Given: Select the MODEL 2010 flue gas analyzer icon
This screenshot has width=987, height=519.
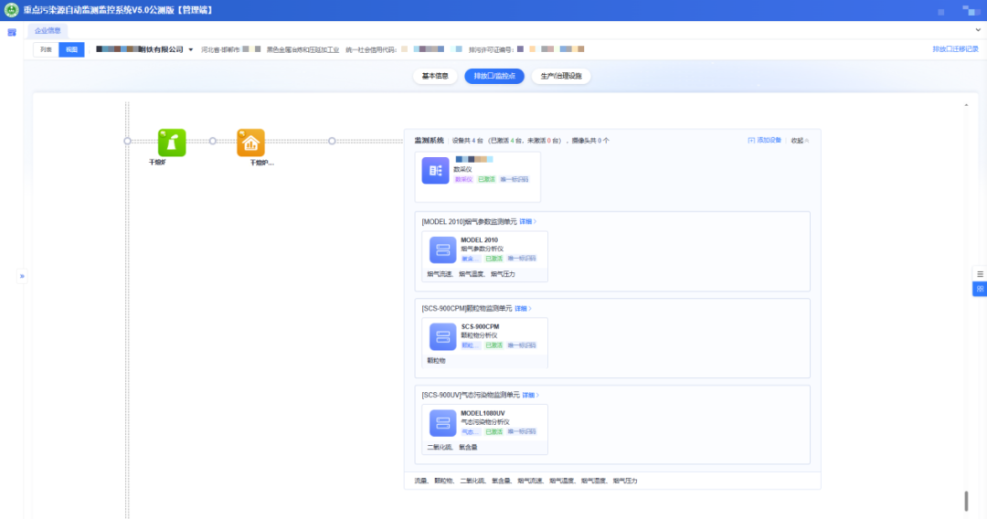Looking at the screenshot, I should 443,249.
